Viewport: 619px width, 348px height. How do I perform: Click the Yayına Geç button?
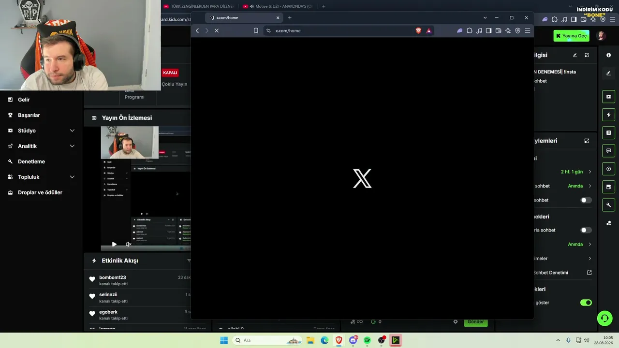pos(572,36)
